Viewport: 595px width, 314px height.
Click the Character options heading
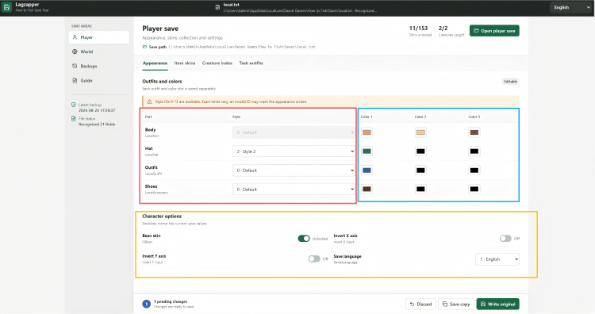pos(162,216)
